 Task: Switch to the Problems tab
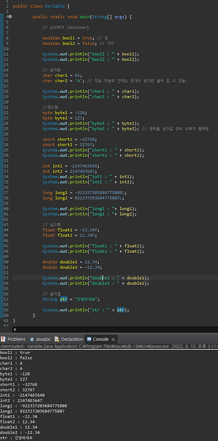pos(13,339)
